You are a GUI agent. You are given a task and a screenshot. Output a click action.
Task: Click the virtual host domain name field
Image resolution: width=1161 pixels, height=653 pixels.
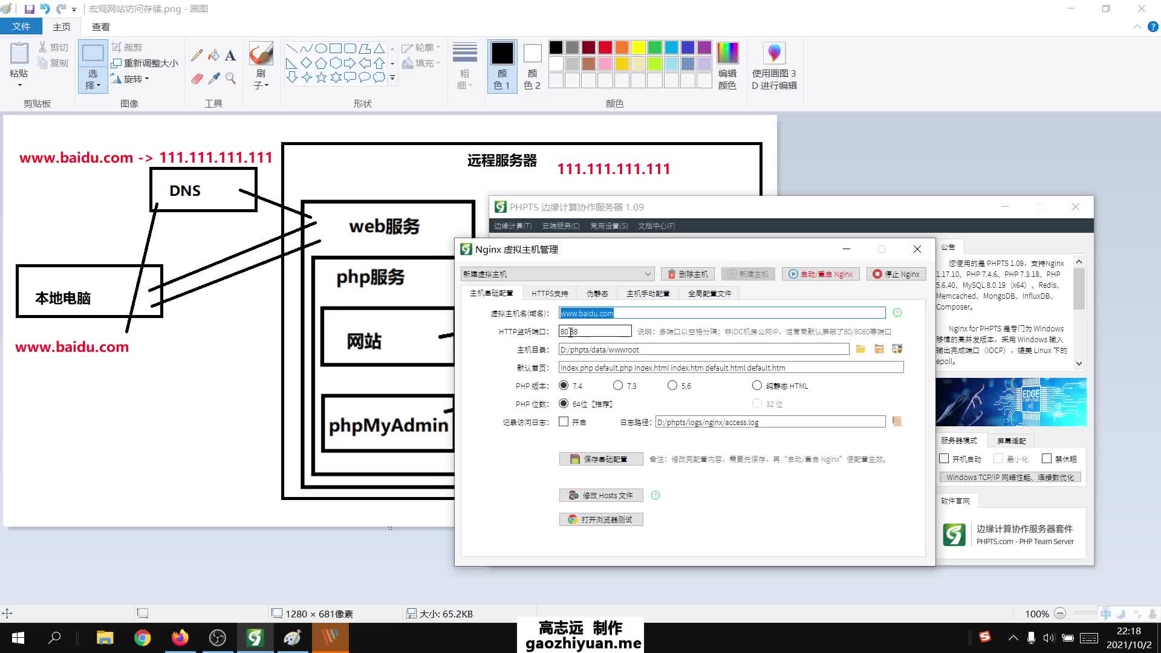coord(722,313)
